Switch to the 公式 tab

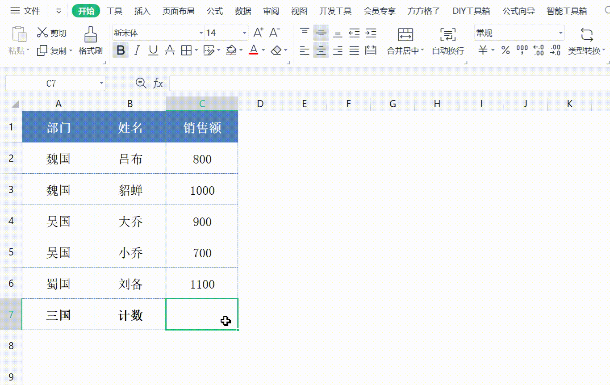click(x=215, y=11)
